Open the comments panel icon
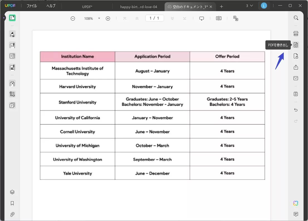The image size is (308, 221). tap(296, 214)
